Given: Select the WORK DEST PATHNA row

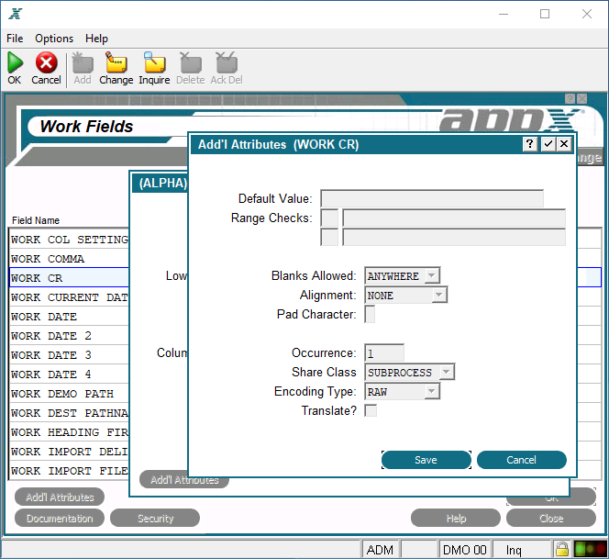Looking at the screenshot, I should [69, 413].
